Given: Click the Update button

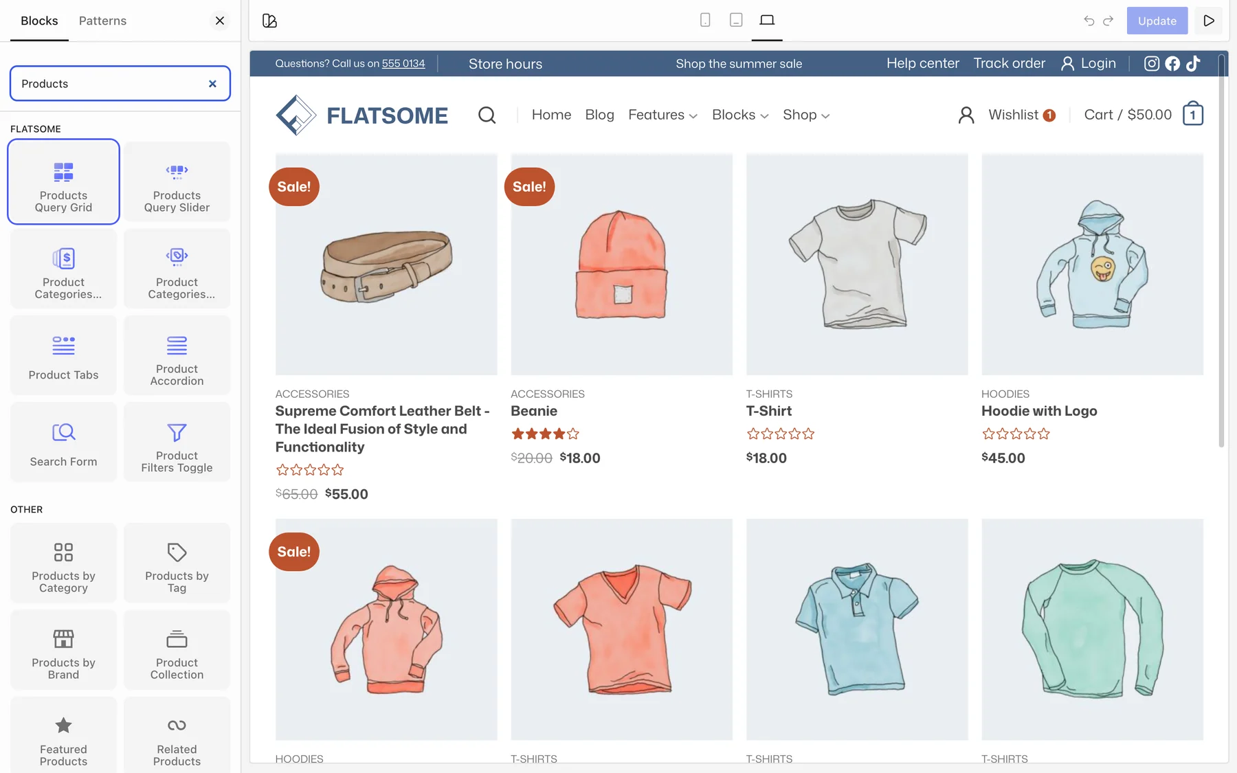Looking at the screenshot, I should coord(1157,21).
